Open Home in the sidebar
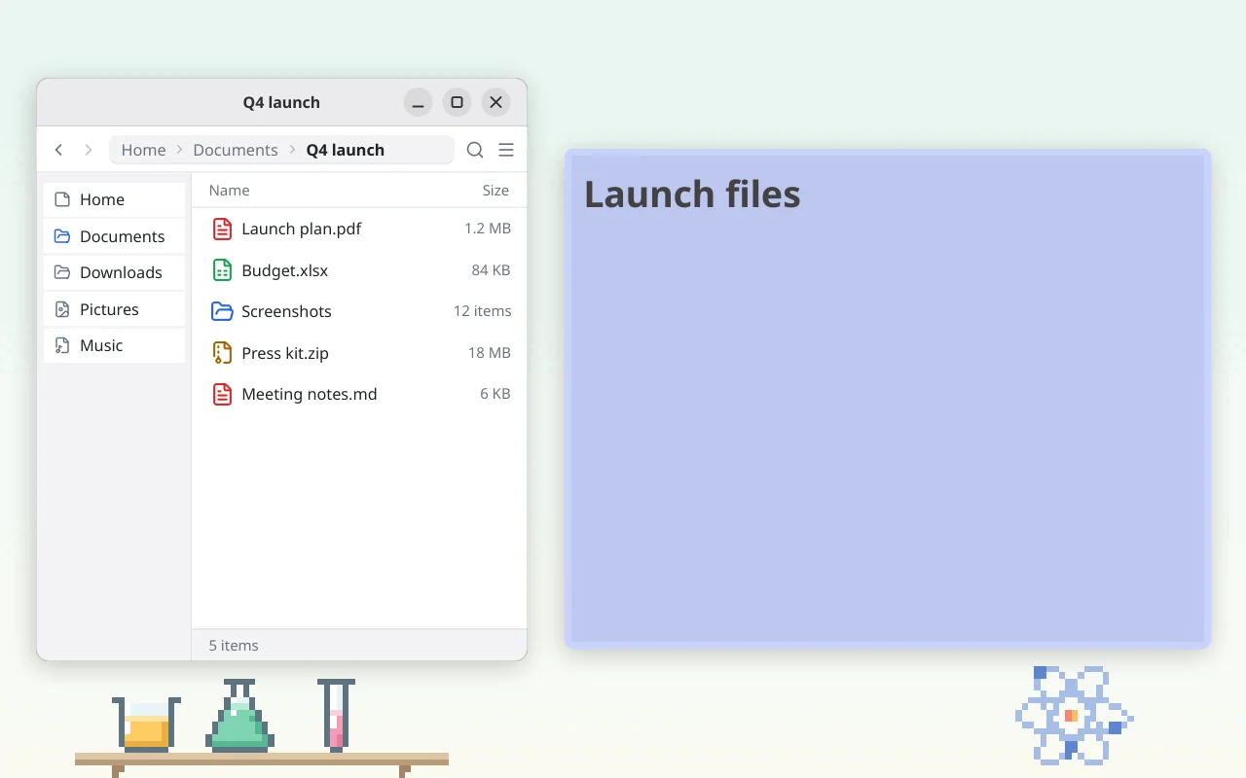 pos(114,199)
